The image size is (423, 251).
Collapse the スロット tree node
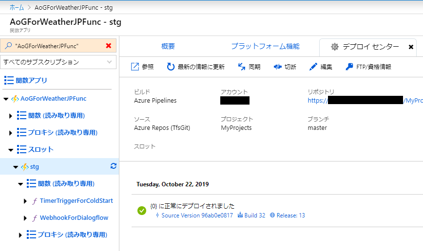tap(11, 150)
